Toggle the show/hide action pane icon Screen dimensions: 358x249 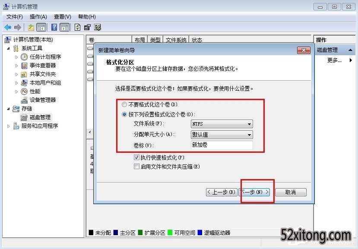click(x=65, y=27)
